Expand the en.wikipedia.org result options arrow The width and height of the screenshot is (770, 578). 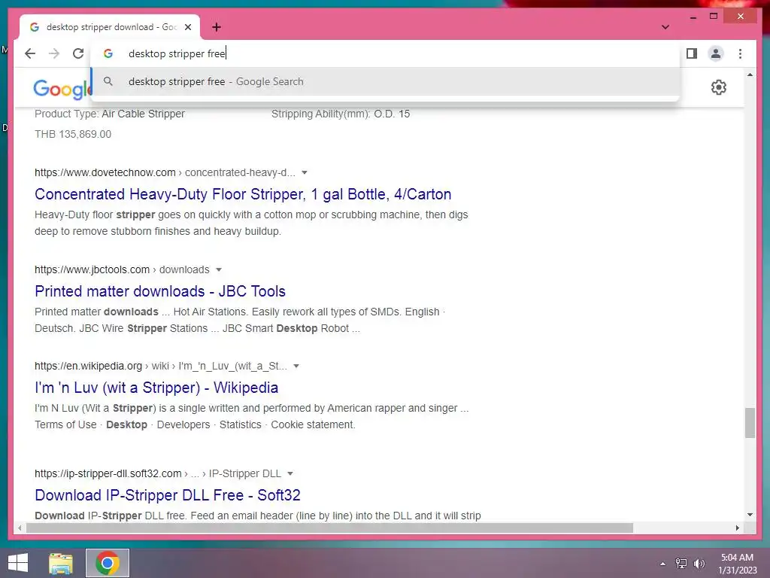(296, 367)
